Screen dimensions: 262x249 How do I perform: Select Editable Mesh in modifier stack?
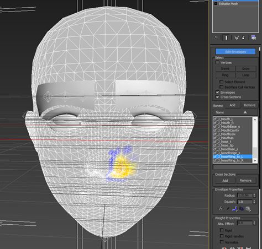click(x=228, y=4)
